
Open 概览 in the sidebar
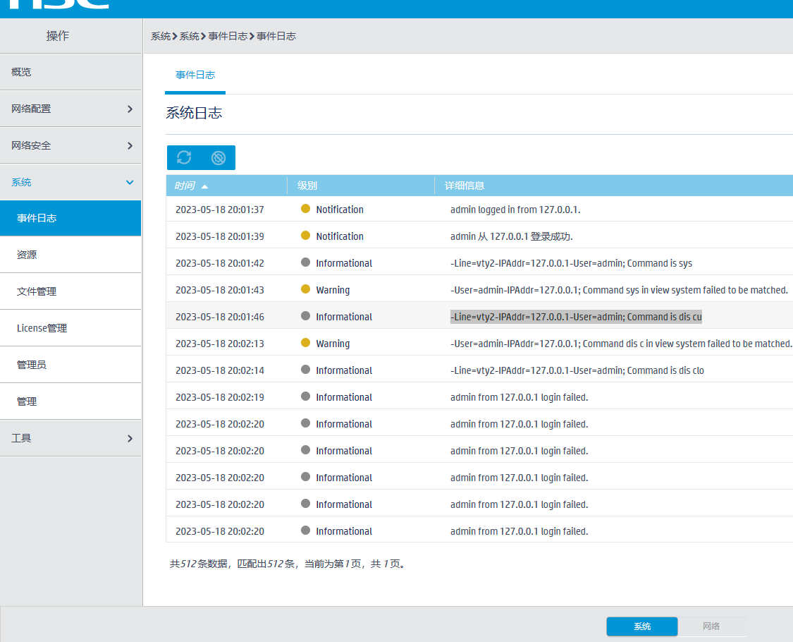point(70,72)
